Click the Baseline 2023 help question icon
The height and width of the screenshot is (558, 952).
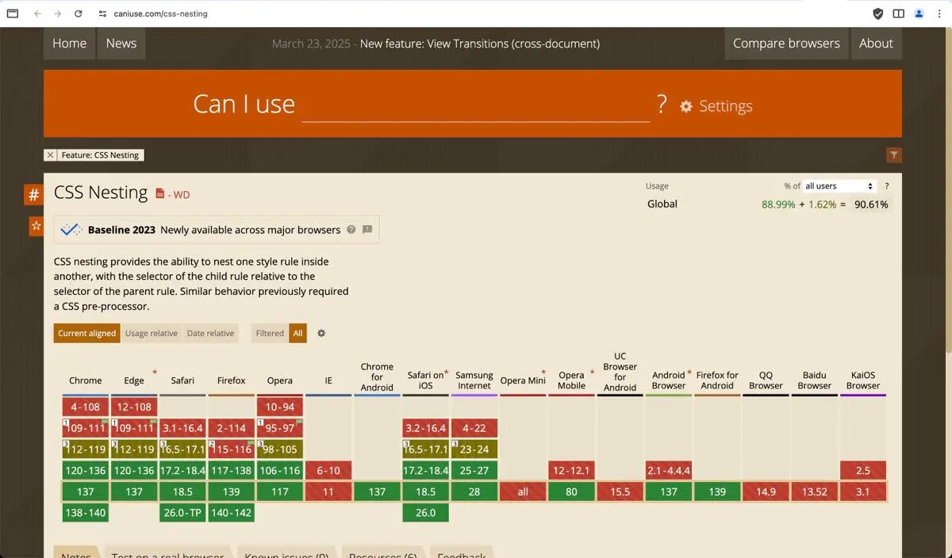(351, 230)
